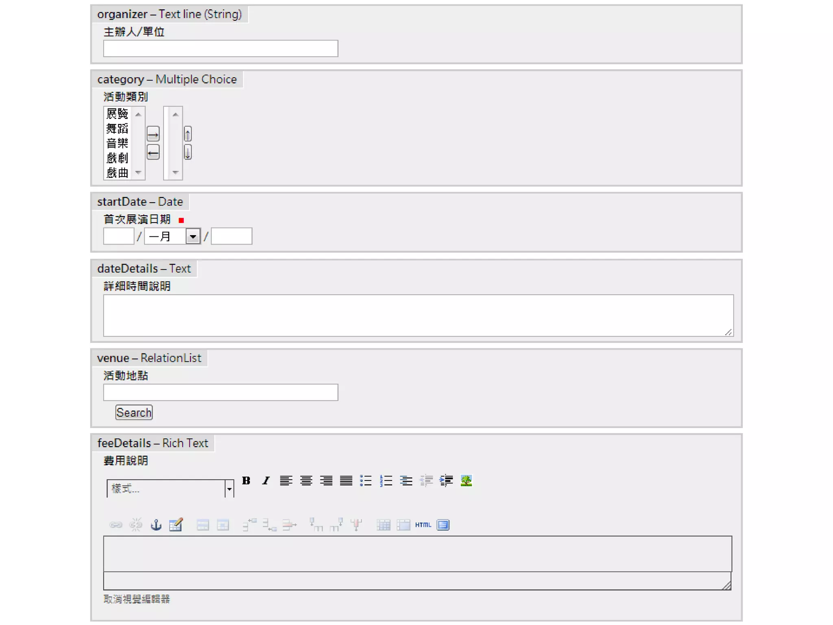
Task: Focus the last startDate field after 一月
Action: [x=231, y=236]
